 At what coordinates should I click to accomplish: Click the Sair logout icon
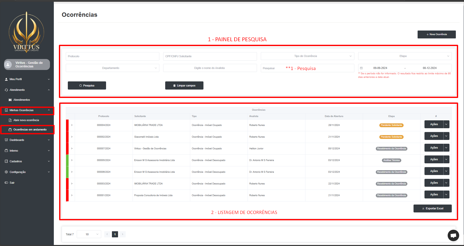pos(6,183)
